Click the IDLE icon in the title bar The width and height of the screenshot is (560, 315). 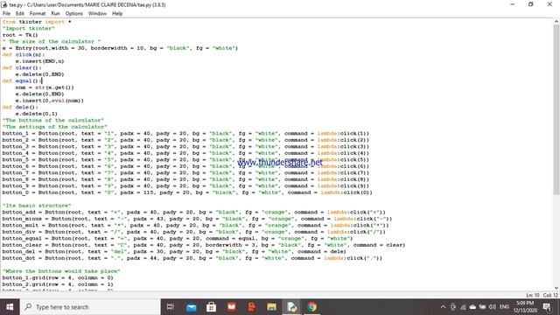pos(4,4)
